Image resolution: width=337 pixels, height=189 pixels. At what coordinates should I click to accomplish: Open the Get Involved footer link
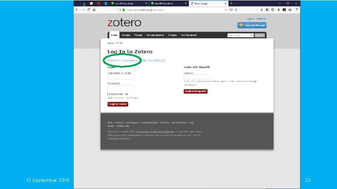[x=179, y=123]
